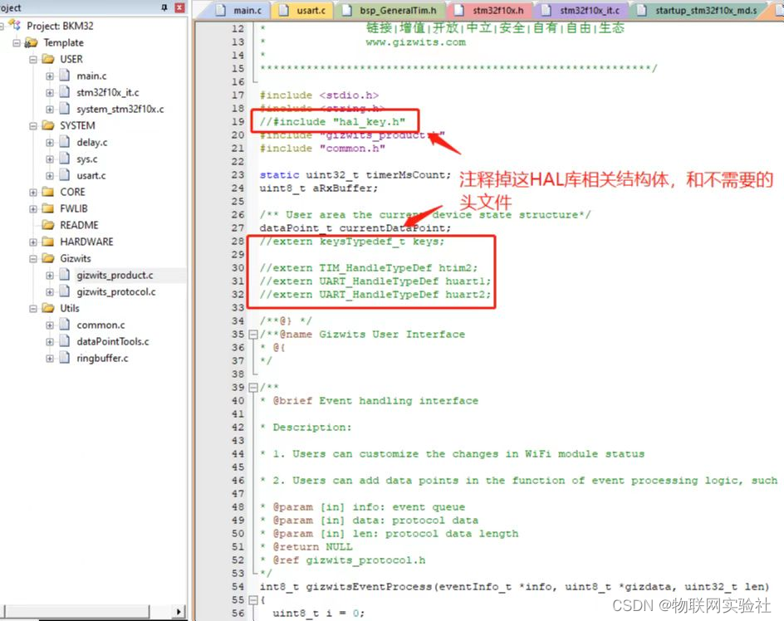This screenshot has height=621, width=784.
Task: Collapse the Gizwits group
Action: click(33, 258)
